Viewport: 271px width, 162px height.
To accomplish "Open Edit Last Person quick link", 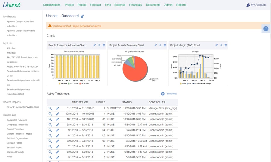I will 14,143.
